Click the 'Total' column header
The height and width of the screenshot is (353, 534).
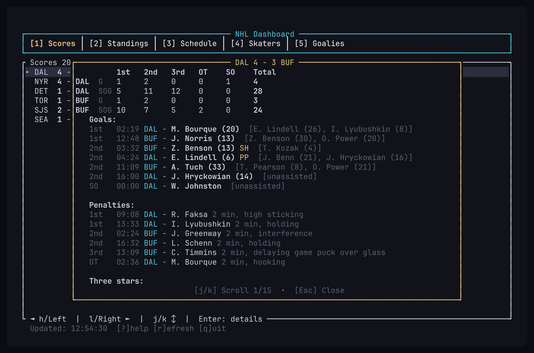click(x=265, y=72)
